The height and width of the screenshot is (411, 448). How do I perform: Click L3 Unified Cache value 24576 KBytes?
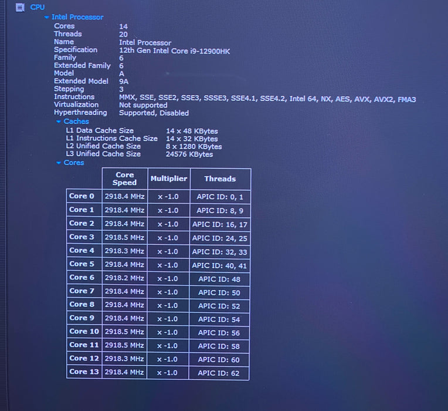tap(189, 154)
